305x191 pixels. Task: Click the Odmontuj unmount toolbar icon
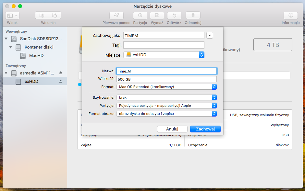[193, 16]
